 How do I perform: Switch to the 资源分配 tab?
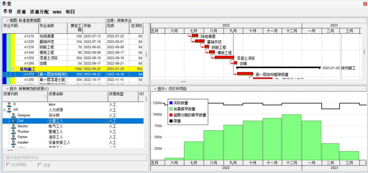tap(39, 12)
